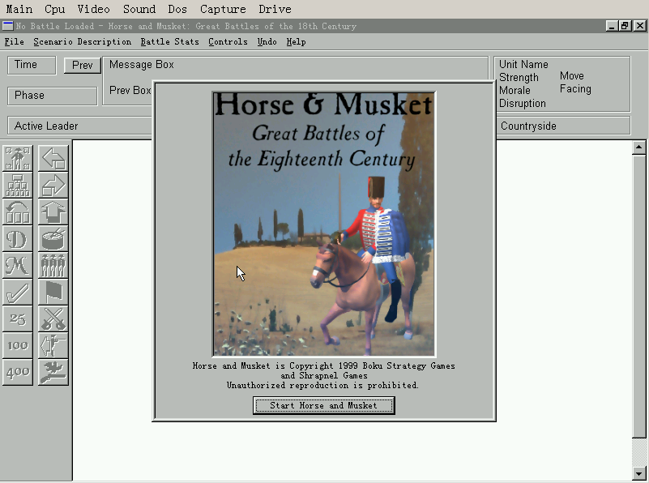649x483 pixels.
Task: Select the 25 zoom level button
Action: pos(17,319)
